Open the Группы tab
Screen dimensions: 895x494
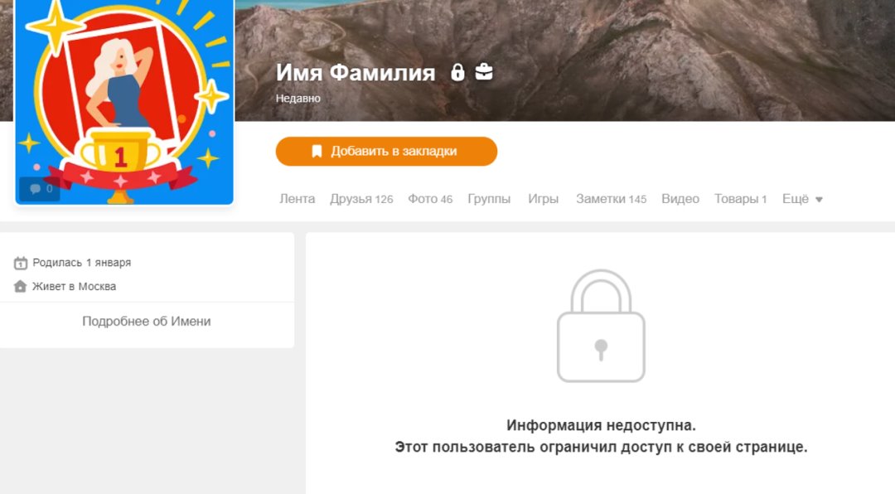point(489,199)
